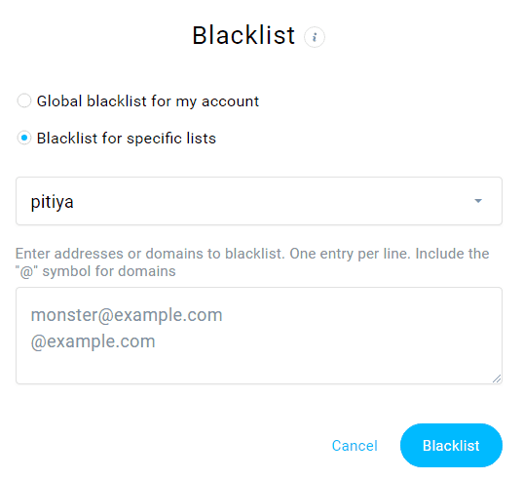Viewport: 523px width, 480px height.
Task: Select Global blacklist for my account radio
Action: 24,100
